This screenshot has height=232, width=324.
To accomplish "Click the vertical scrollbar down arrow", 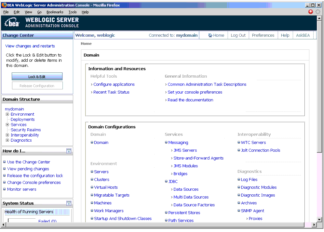I will (319, 219).
